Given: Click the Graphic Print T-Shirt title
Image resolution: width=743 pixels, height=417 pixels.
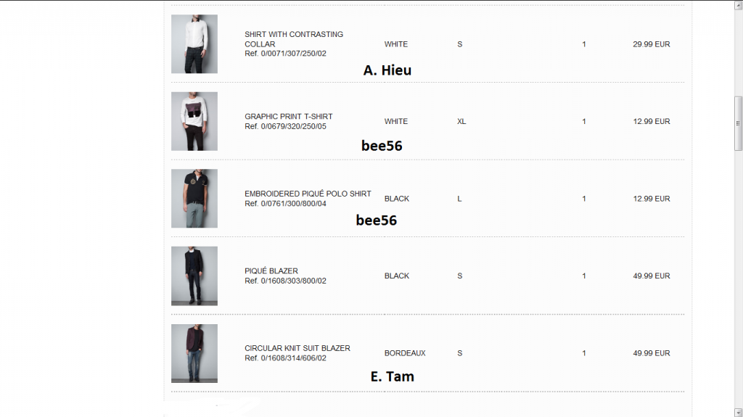Looking at the screenshot, I should tap(288, 116).
